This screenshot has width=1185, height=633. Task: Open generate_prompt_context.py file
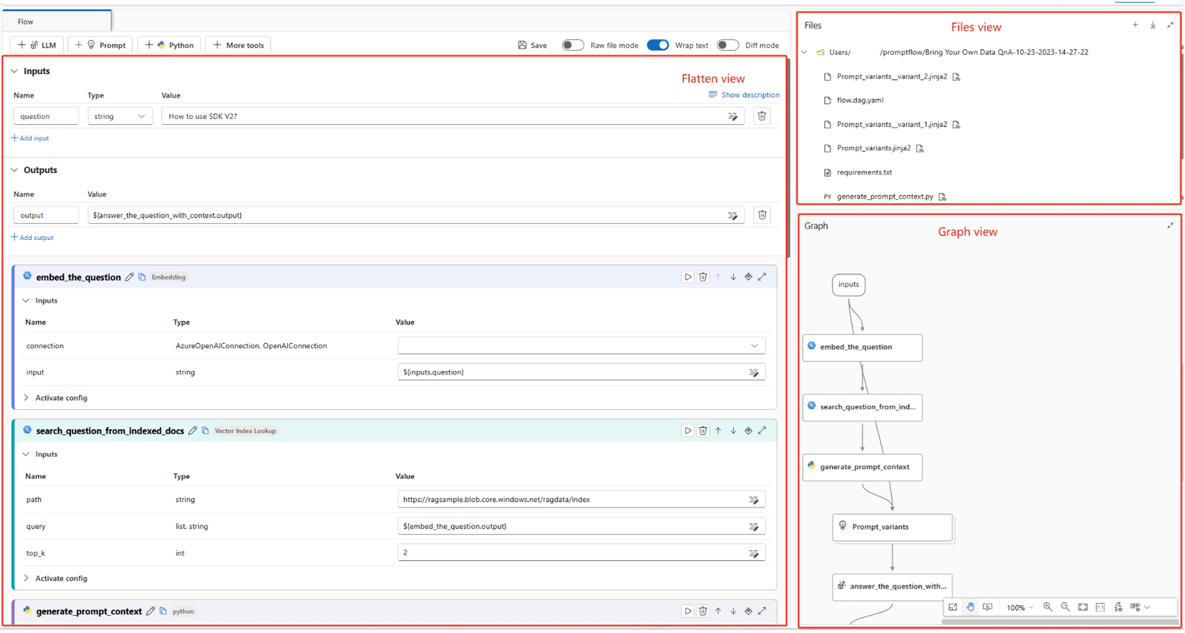click(x=885, y=197)
